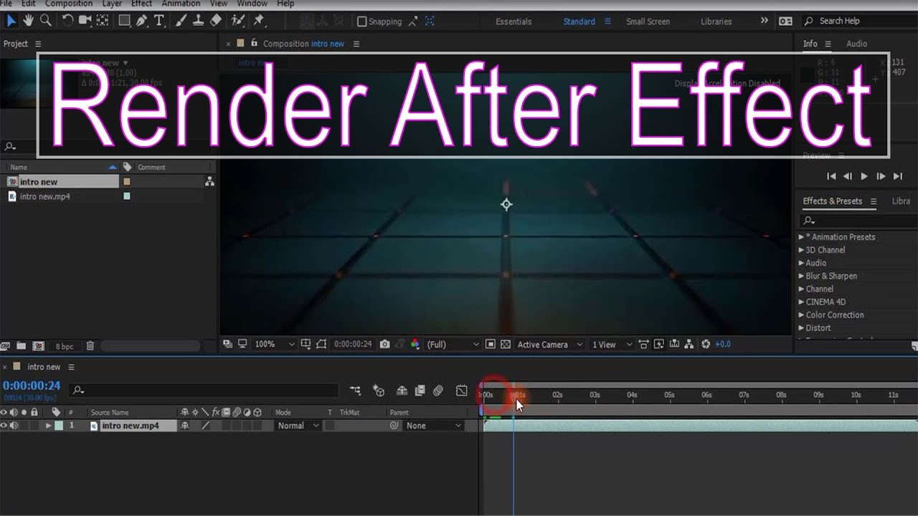Hide video of intro new.mp4 layer
The width and height of the screenshot is (918, 516).
4,426
